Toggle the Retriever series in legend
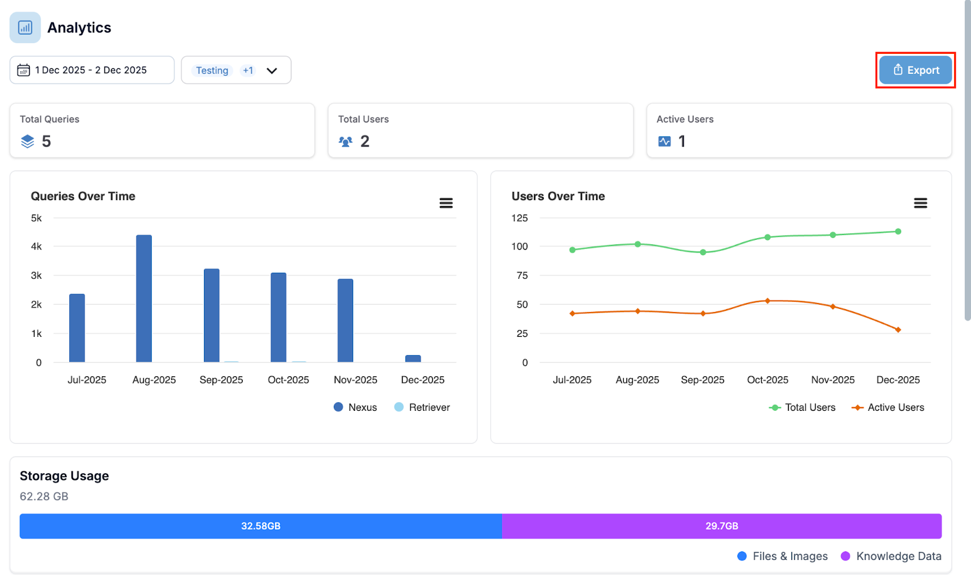The height and width of the screenshot is (575, 971). click(422, 407)
